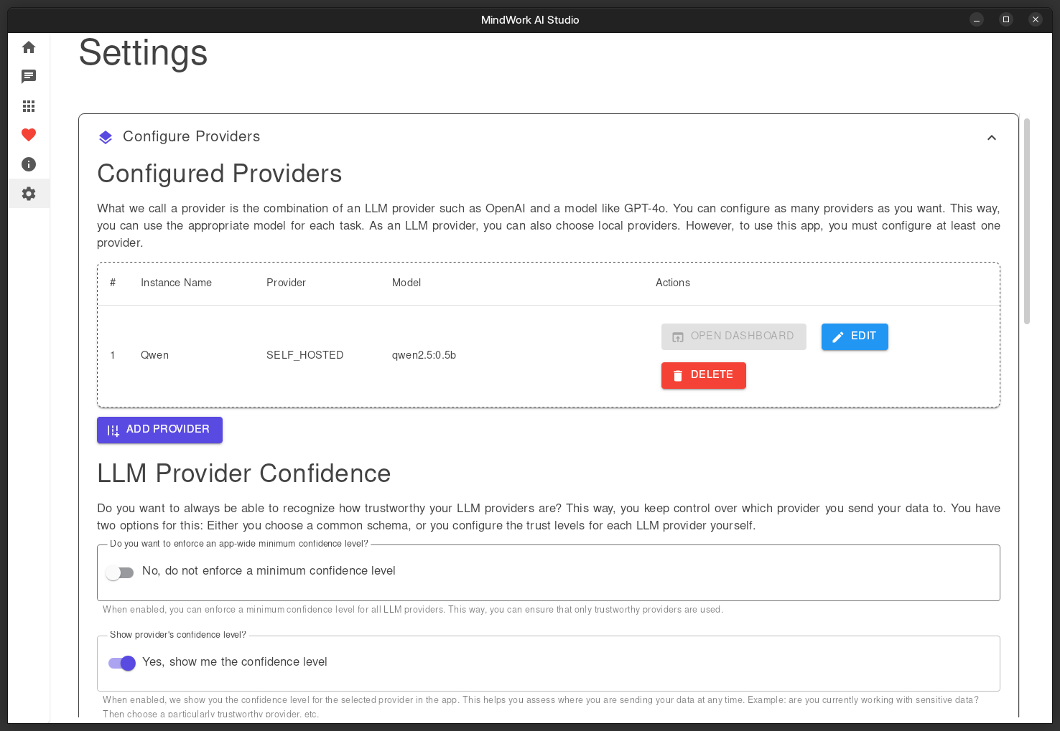Open the Home page from sidebar
Screen dimensions: 1060x731
pyautogui.click(x=29, y=47)
